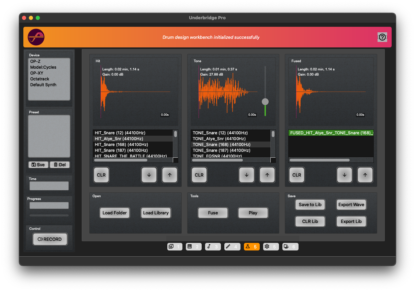Switch to the piano keys tab

click(193, 247)
